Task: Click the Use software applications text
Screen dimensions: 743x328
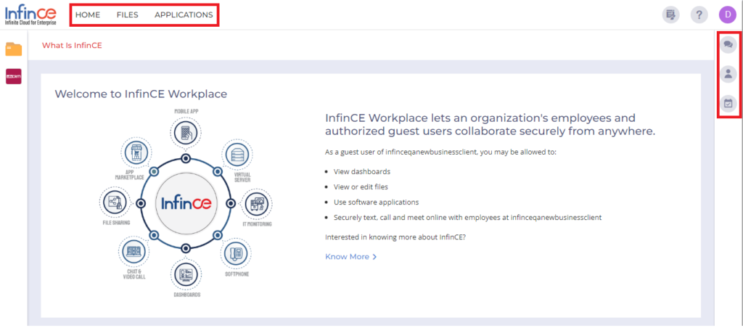Action: [377, 202]
